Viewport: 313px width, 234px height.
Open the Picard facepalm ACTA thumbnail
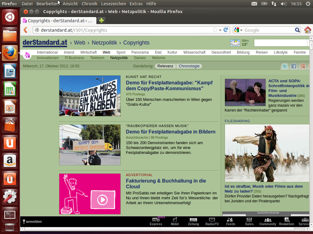245,92
